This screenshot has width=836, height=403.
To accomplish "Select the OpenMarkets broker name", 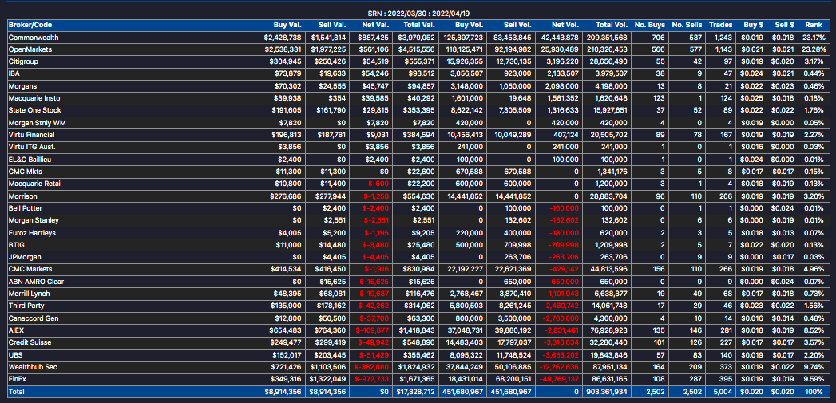I will [30, 49].
